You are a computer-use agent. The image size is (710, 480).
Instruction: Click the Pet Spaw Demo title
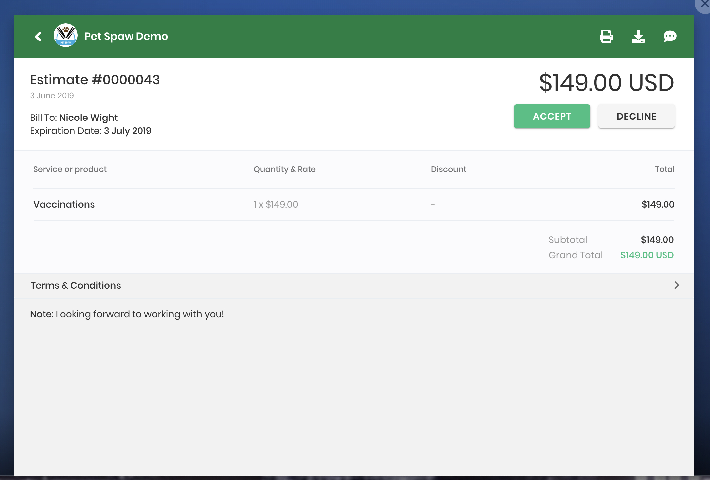tap(126, 36)
